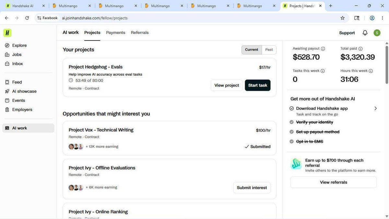Click the $528.70 awaiting payout amount
Viewport: 389px width, 219px height.
pyautogui.click(x=306, y=57)
